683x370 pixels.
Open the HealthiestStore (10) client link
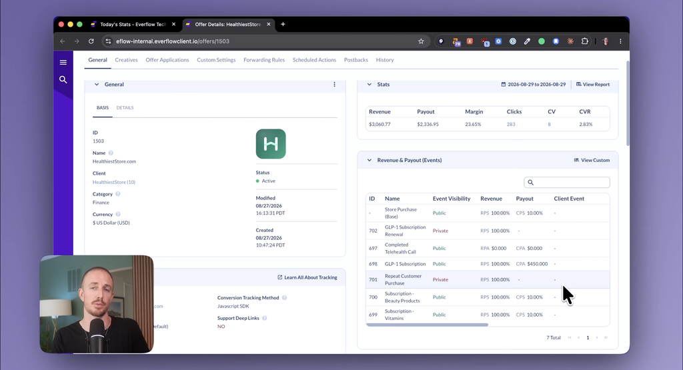coord(113,183)
